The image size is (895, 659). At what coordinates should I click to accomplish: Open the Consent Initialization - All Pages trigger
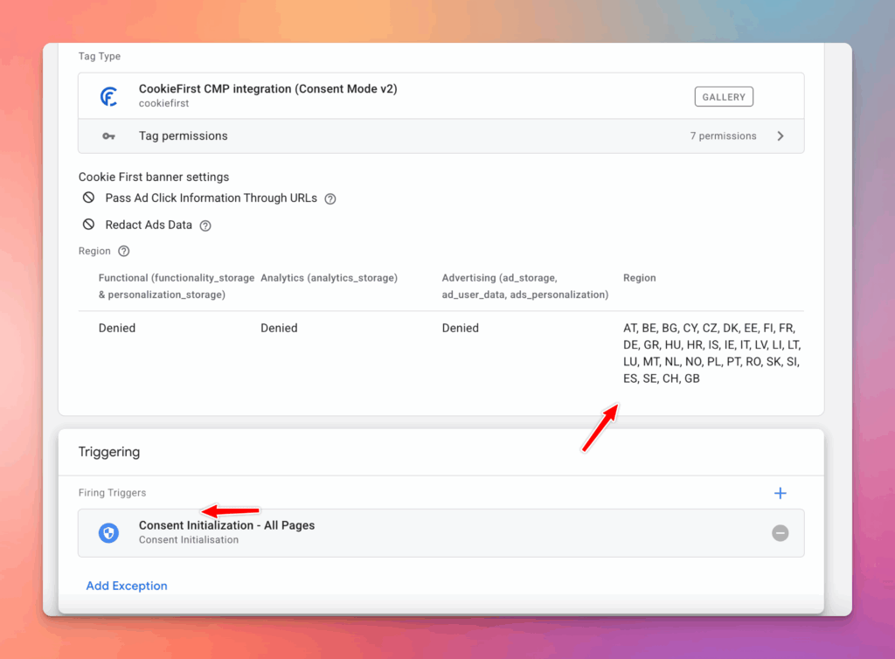[227, 526]
